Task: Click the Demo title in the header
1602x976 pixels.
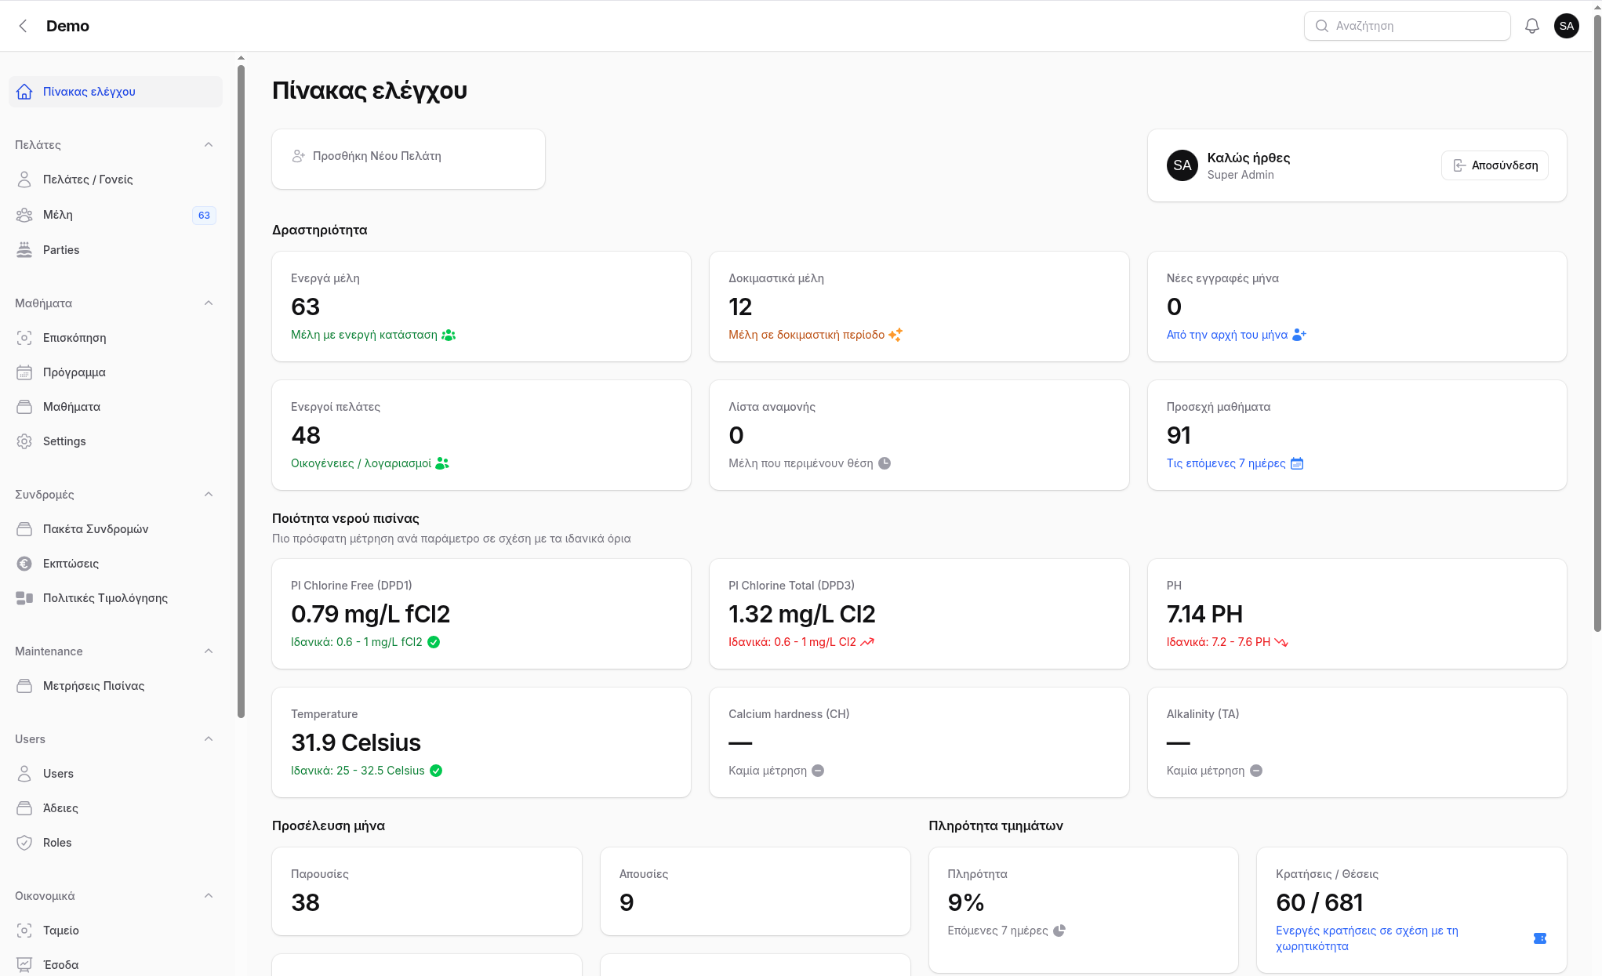Action: 67,26
